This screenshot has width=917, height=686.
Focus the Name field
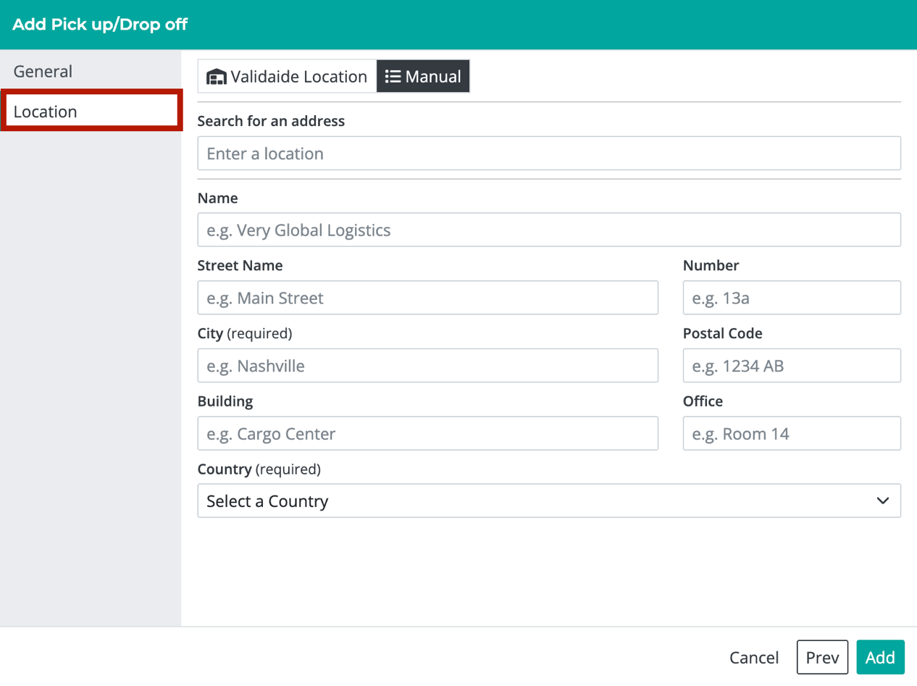[548, 230]
